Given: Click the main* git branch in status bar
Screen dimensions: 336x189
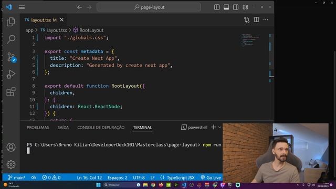Looking at the screenshot, I should [x=17, y=177].
